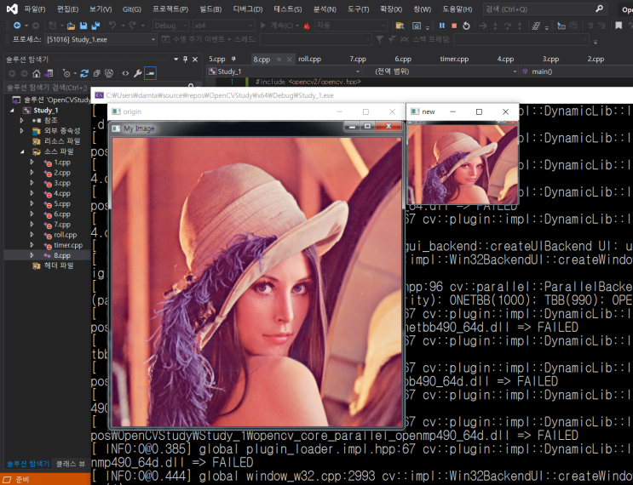Pause the debugger with Break All
This screenshot has width=633, height=485.
[x=442, y=26]
